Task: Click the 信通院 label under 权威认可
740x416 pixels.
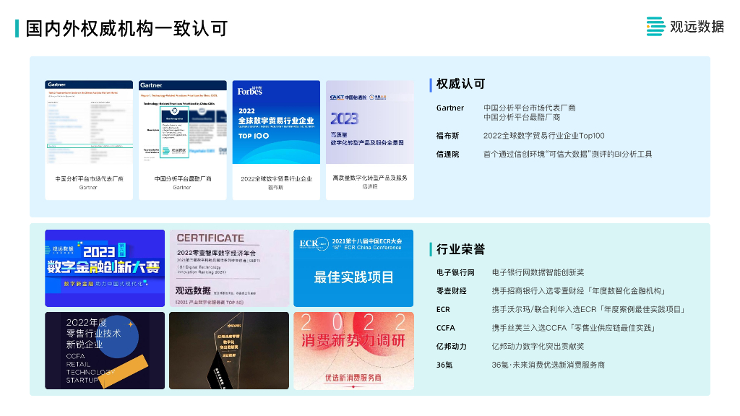Action: coord(447,155)
